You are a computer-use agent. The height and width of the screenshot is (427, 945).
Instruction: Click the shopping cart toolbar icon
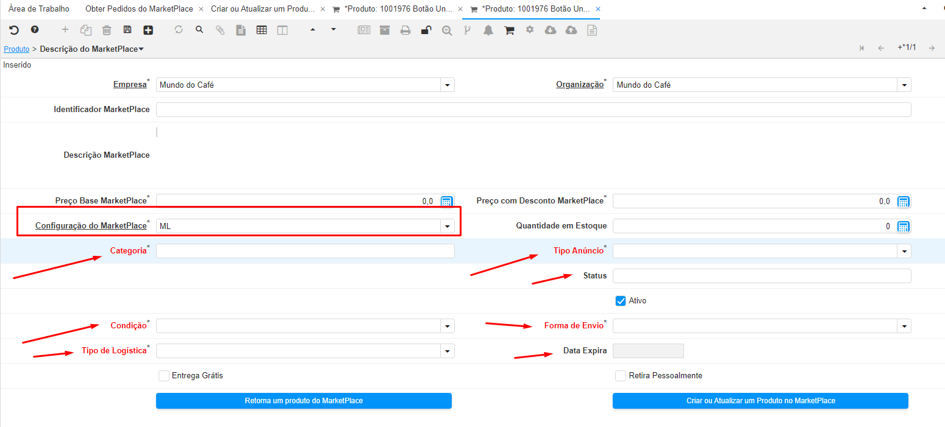(509, 30)
